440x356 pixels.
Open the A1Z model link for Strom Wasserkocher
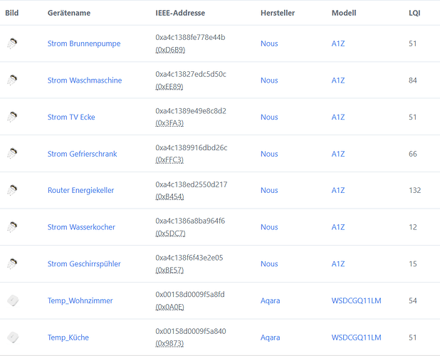pos(338,227)
